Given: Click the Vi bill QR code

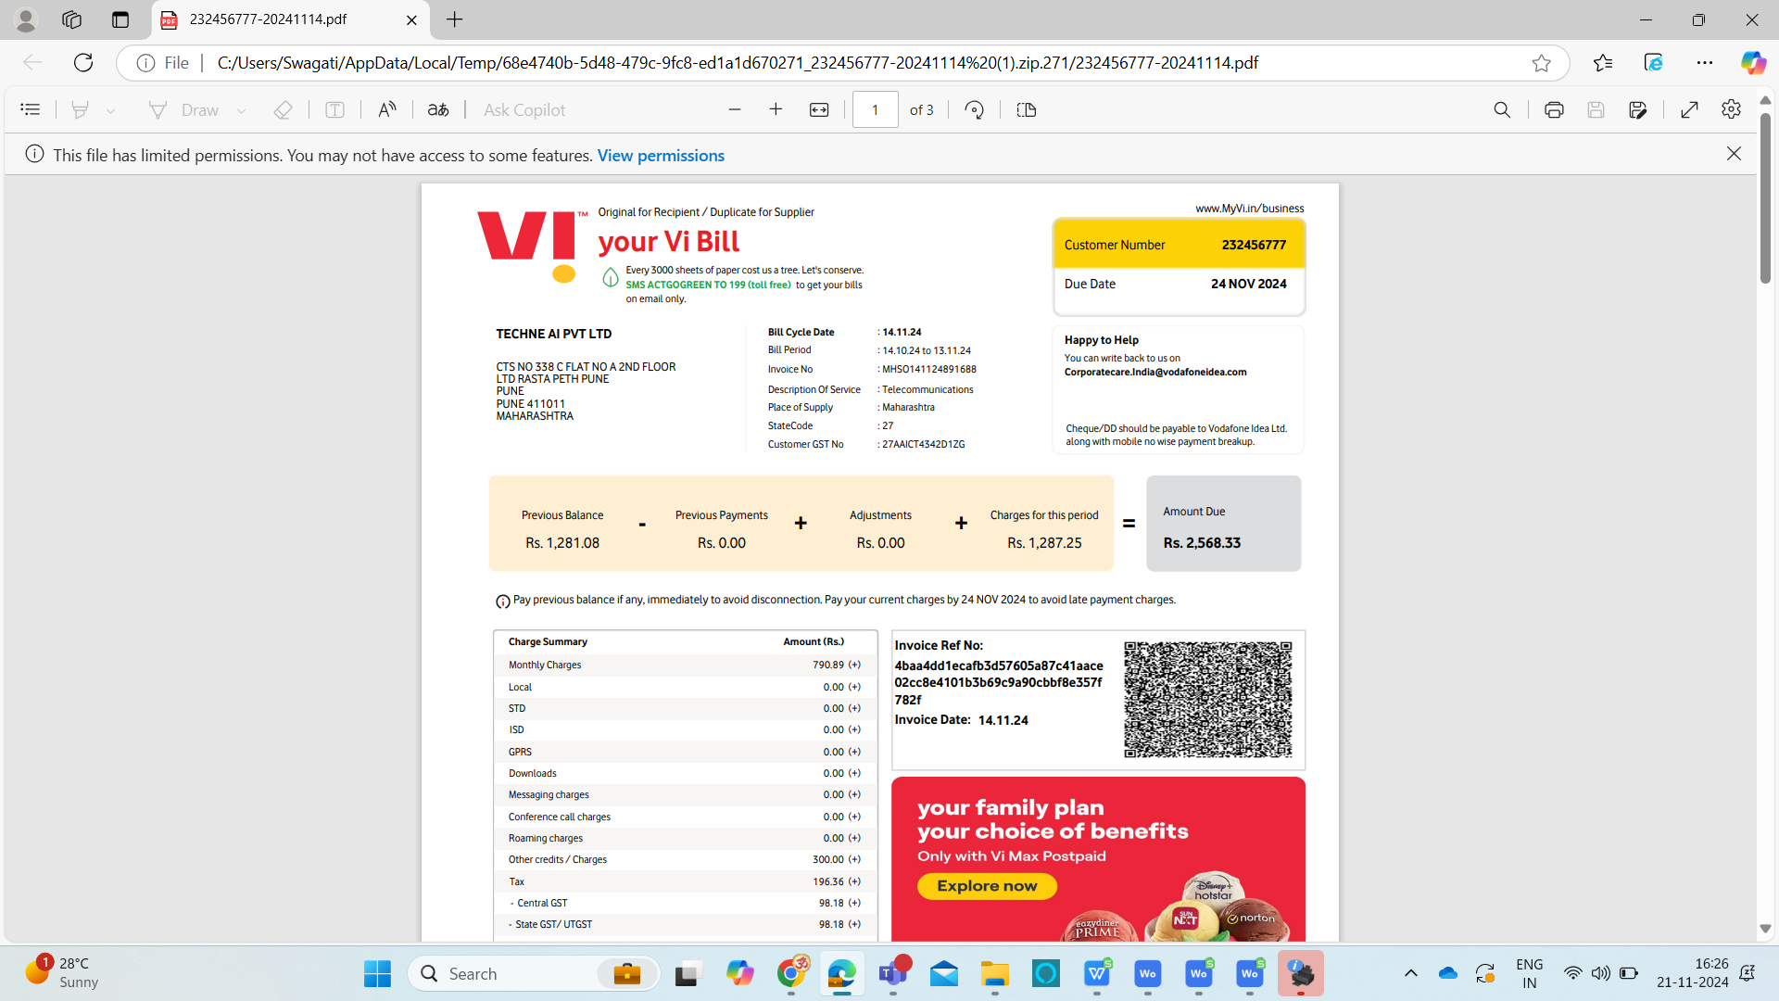Looking at the screenshot, I should [x=1207, y=700].
